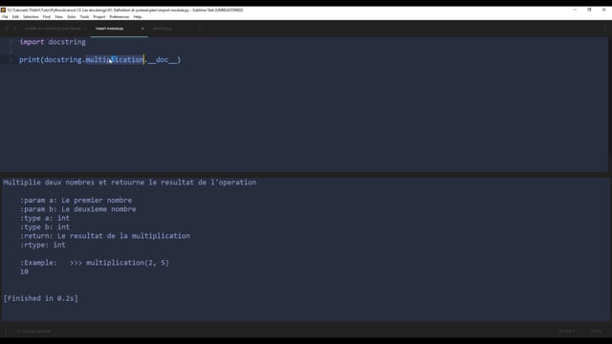
Task: Close the Sublime Text window
Action: pyautogui.click(x=603, y=10)
